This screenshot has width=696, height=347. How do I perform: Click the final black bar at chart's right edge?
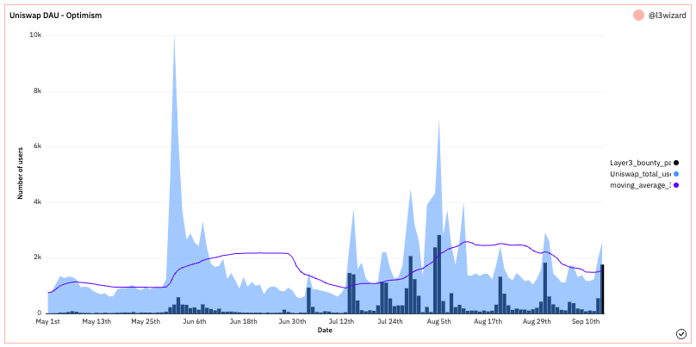603,288
